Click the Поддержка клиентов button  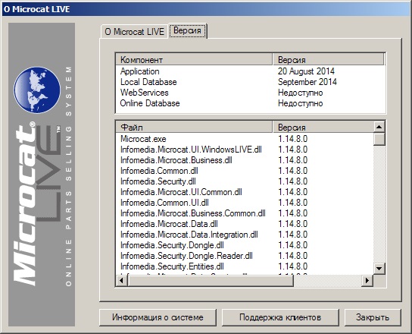pyautogui.click(x=280, y=317)
